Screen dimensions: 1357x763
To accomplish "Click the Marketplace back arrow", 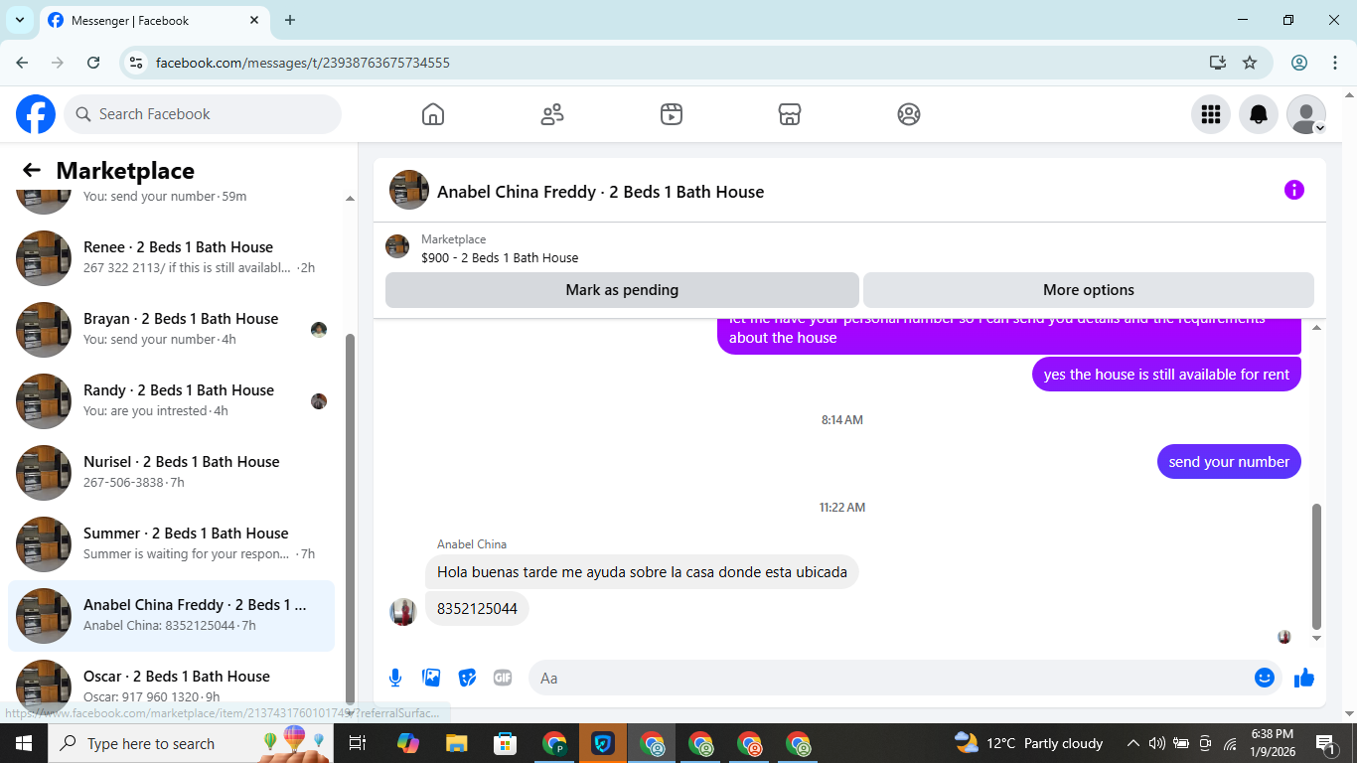I will coord(32,171).
